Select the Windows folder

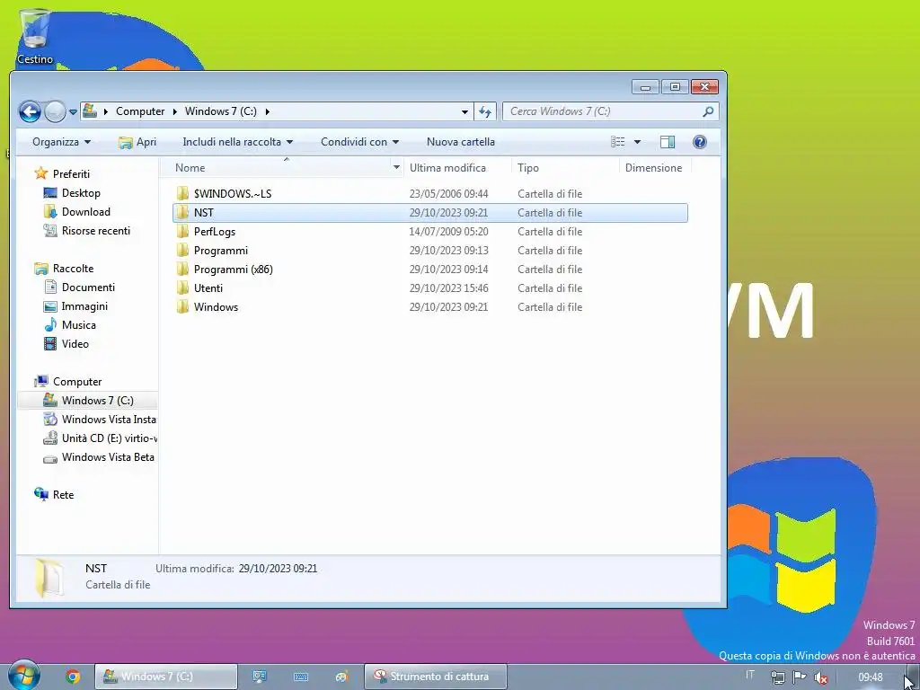pyautogui.click(x=216, y=307)
